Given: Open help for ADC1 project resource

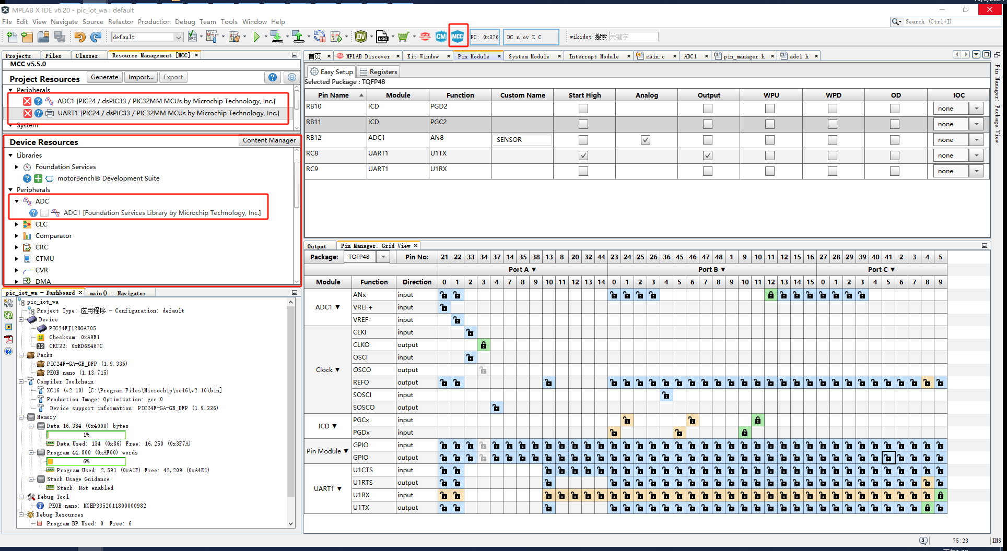Looking at the screenshot, I should (38, 101).
